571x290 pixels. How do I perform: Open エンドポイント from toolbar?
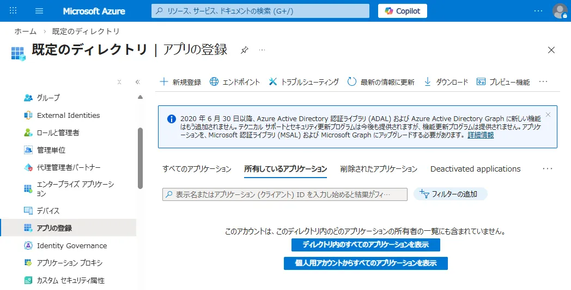[235, 82]
